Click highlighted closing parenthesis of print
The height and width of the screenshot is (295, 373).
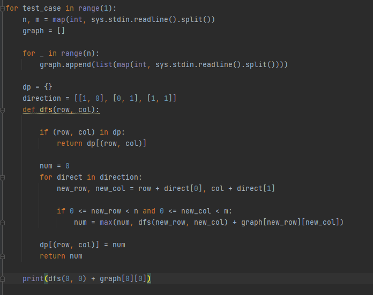(x=148, y=279)
